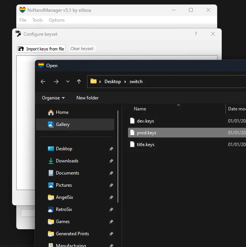Screen dimensions: 246x247
Task: Go up one folder level
Action: pos(79,82)
